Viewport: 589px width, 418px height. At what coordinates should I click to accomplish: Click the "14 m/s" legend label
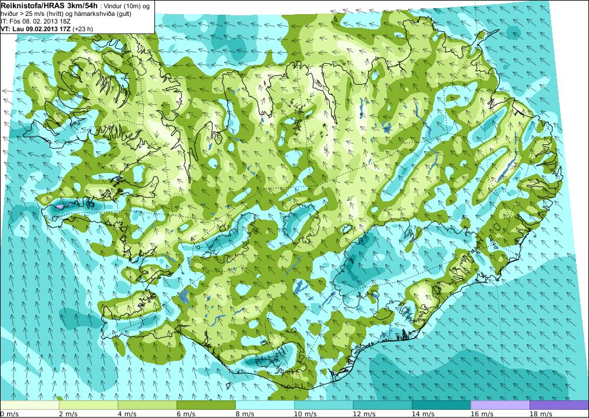pyautogui.click(x=423, y=414)
